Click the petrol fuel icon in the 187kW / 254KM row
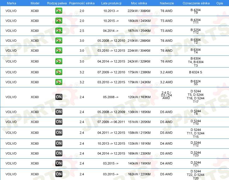Image resolution: width=229 pixels, height=180 pixels. (x=59, y=31)
